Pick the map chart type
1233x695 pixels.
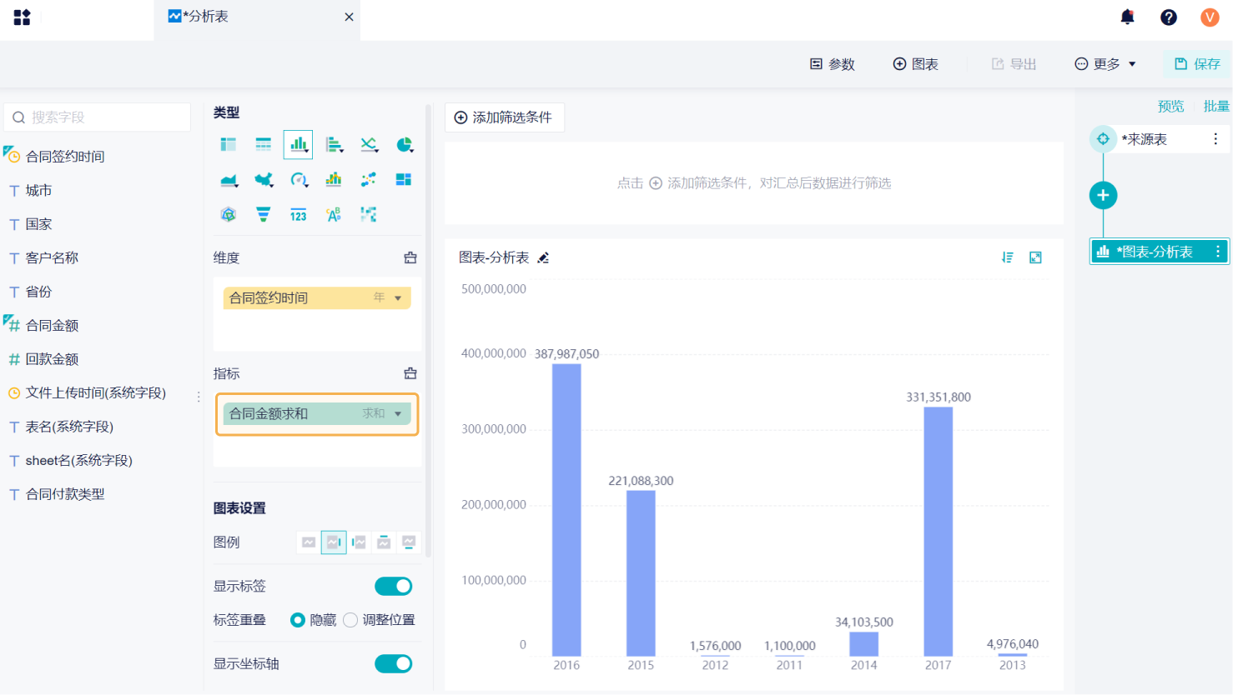(264, 180)
